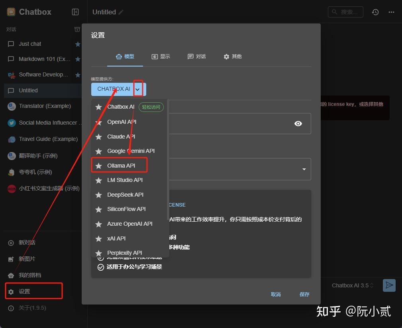Choose SiliconFlow API provider
This screenshot has width=402, height=328.
[129, 209]
